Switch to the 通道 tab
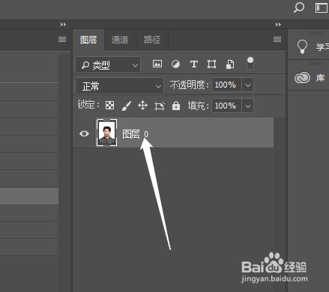The width and height of the screenshot is (329, 292). [120, 40]
